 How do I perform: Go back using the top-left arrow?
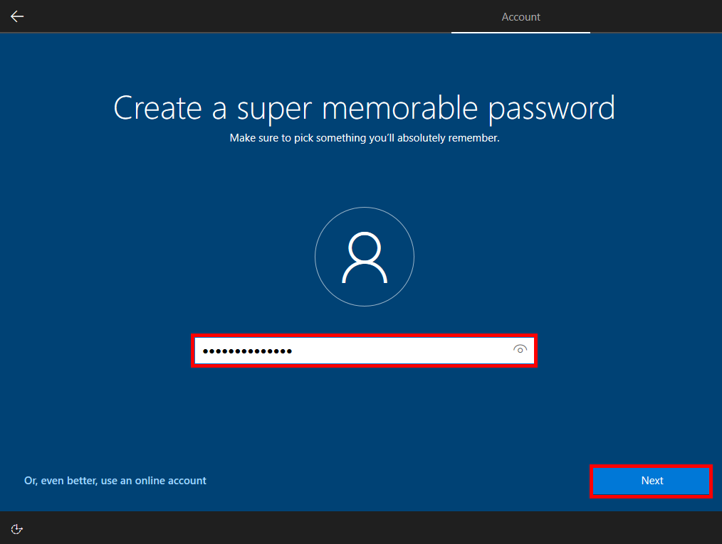[x=17, y=16]
